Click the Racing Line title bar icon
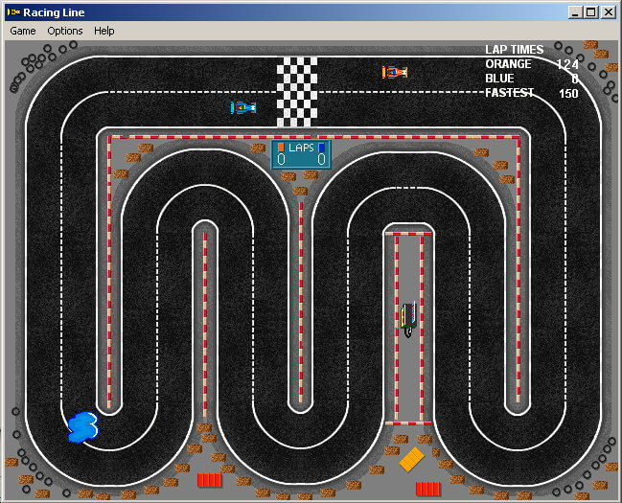Image resolution: width=622 pixels, height=503 pixels. click(13, 12)
